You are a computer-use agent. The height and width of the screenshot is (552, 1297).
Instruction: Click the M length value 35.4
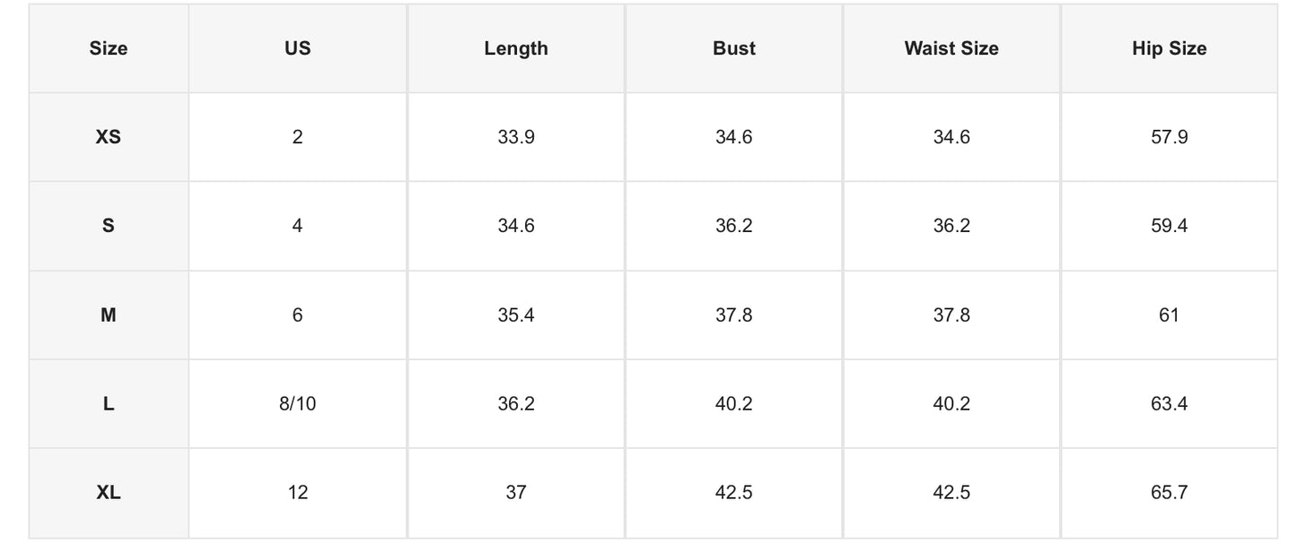[x=516, y=315]
